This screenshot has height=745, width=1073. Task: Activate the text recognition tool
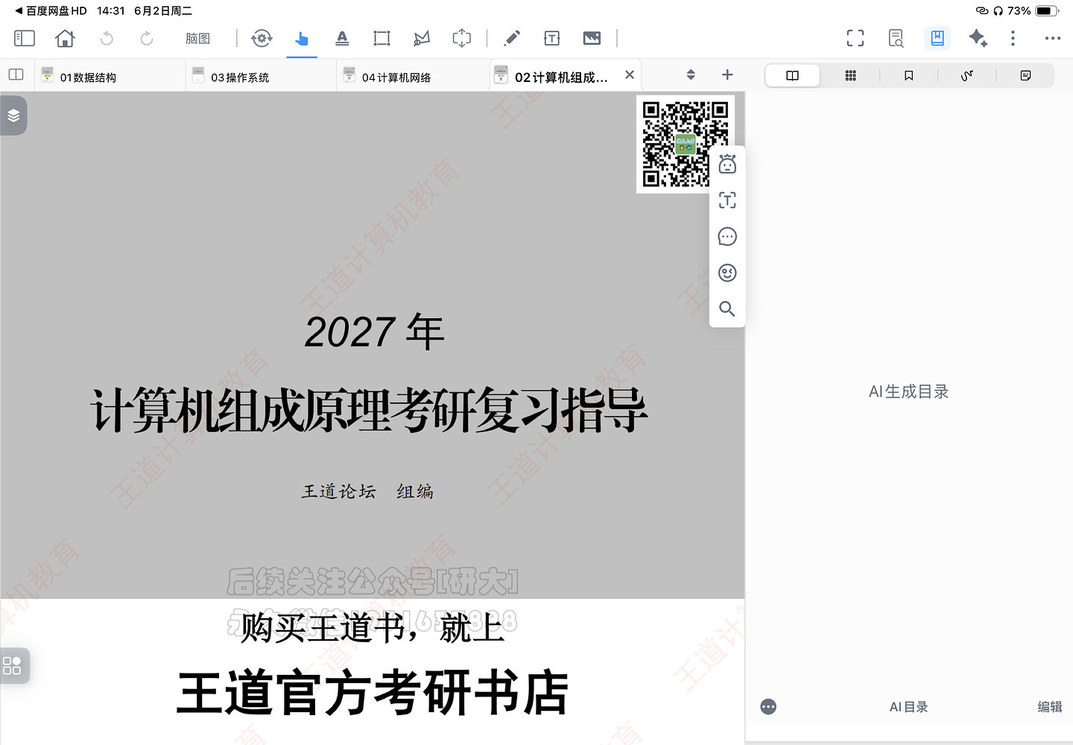click(727, 200)
